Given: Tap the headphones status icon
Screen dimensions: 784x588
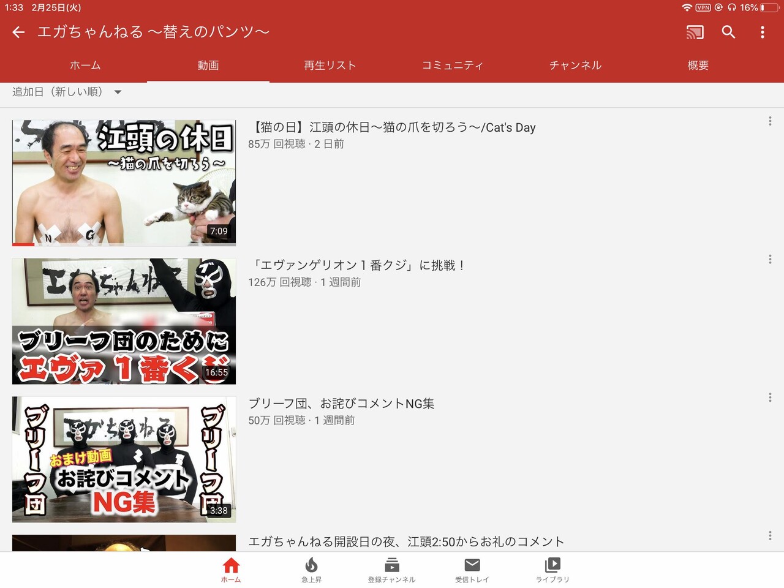Looking at the screenshot, I should pos(732,7).
